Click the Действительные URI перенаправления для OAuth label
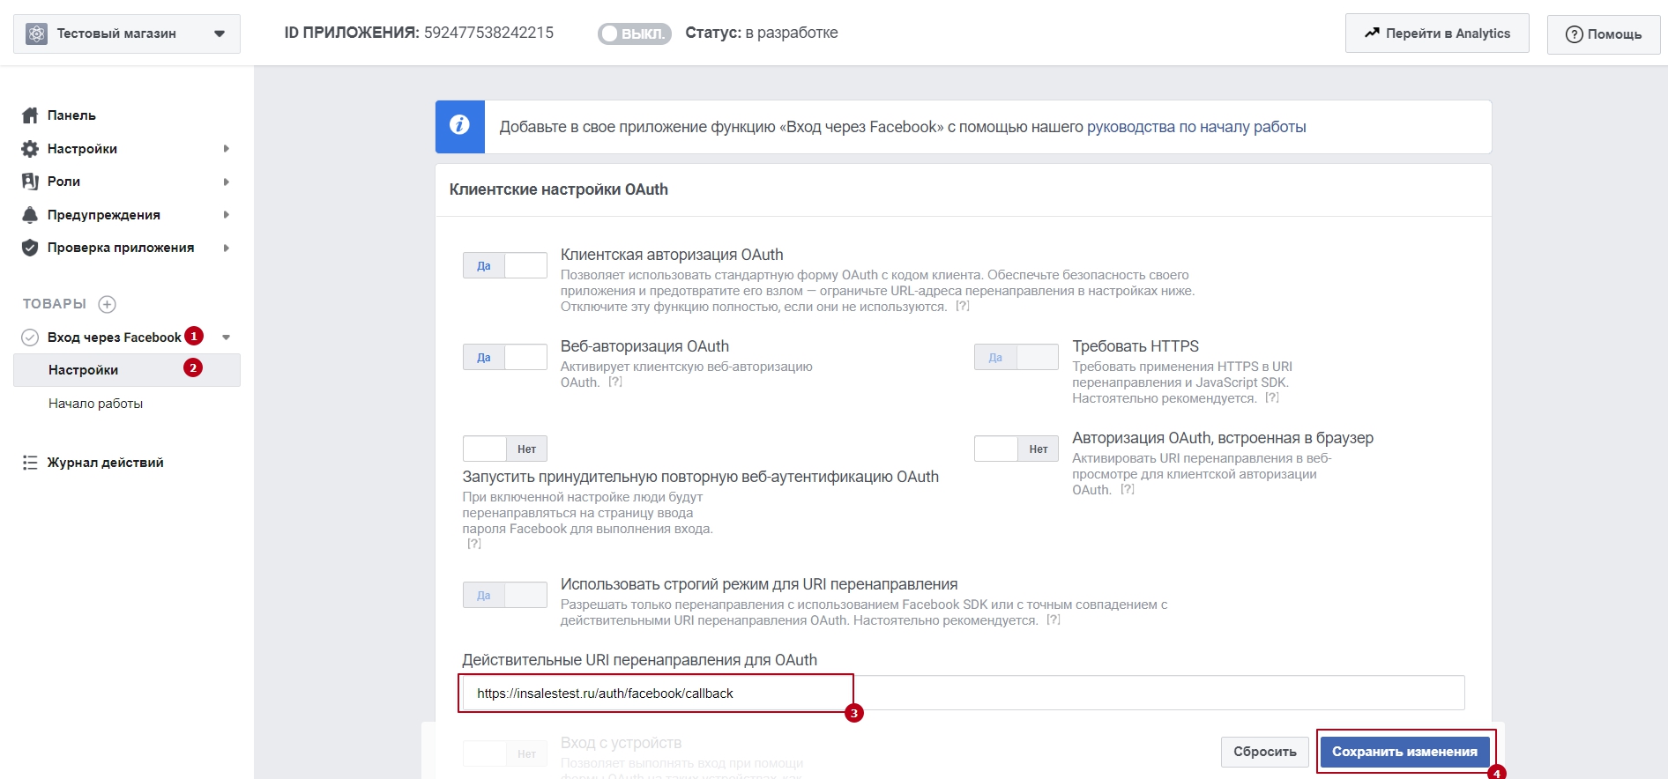This screenshot has height=779, width=1668. pos(640,660)
